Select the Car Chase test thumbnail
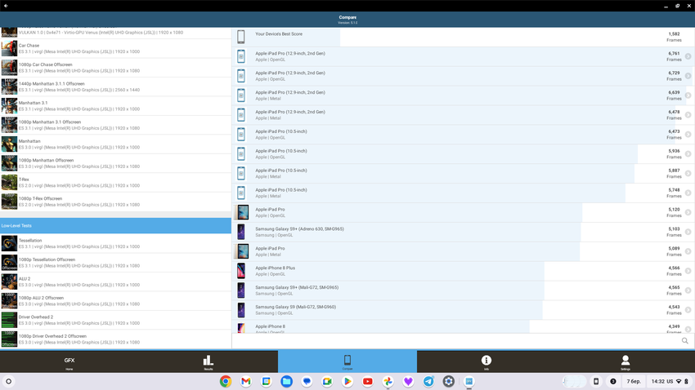The image size is (695, 390). 9,49
